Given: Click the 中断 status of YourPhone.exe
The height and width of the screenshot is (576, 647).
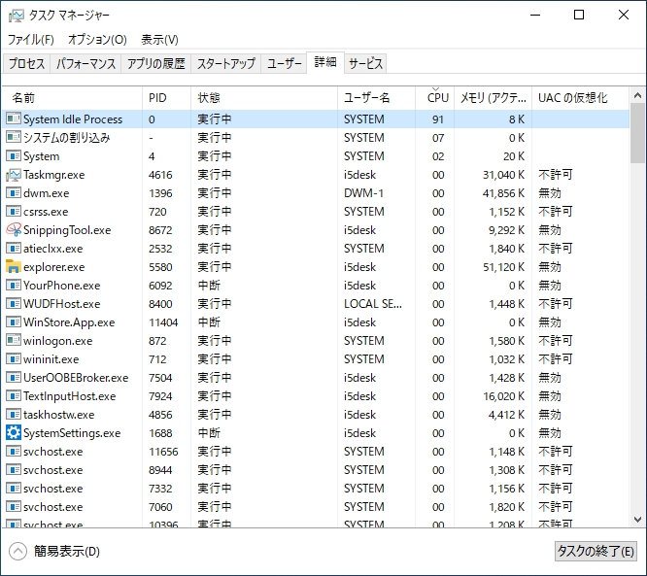Looking at the screenshot, I should [x=209, y=286].
